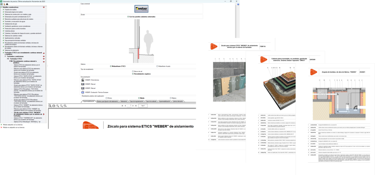Go to first page in viewer
The image size is (375, 175).
tap(122, 105)
